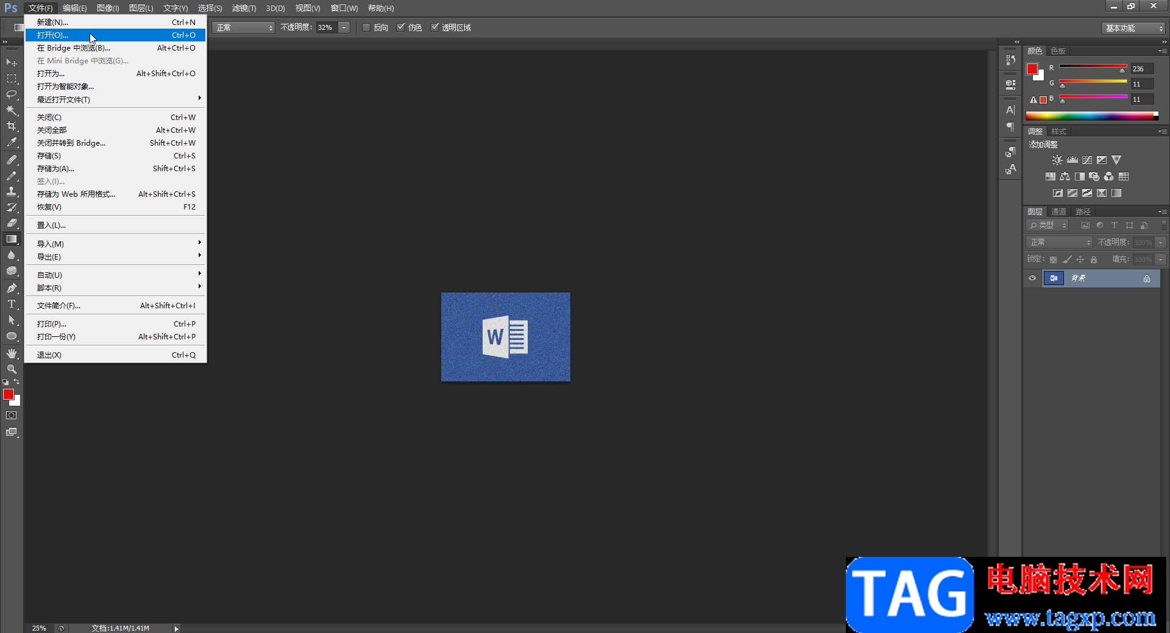This screenshot has width=1170, height=633.
Task: Open the layer blend mode 正常 dropdown
Action: (1060, 242)
